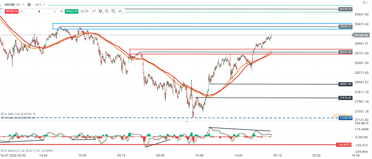The image size is (372, 159).
Task: Open the SL/TP settings
Action: pos(84,11)
